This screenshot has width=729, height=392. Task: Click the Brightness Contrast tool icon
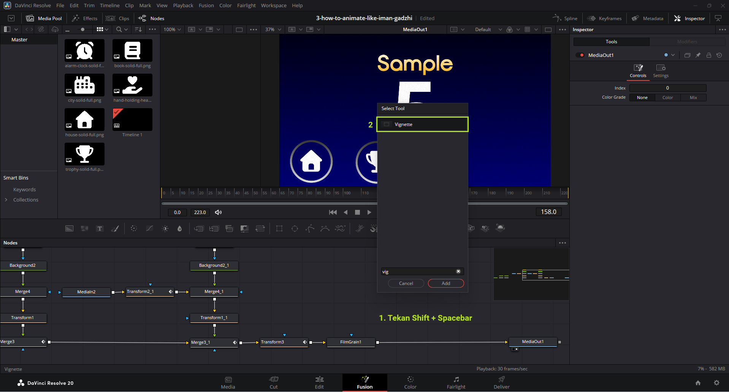click(x=165, y=228)
